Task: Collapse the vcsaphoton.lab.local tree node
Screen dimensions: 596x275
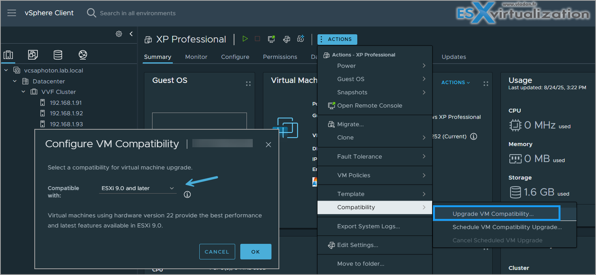Action: point(6,71)
